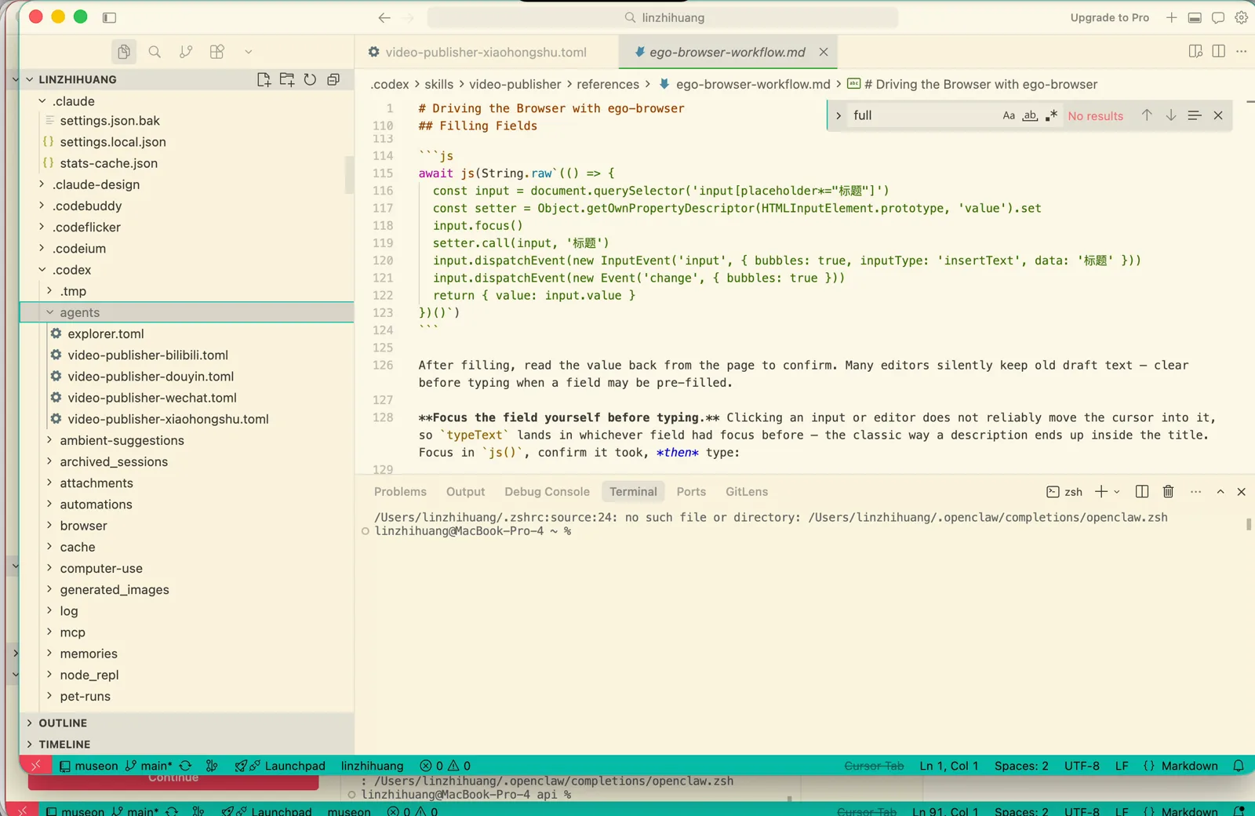Create a new file in LINZHIHUANG explorer
Image resolution: width=1255 pixels, height=816 pixels.
tap(264, 79)
